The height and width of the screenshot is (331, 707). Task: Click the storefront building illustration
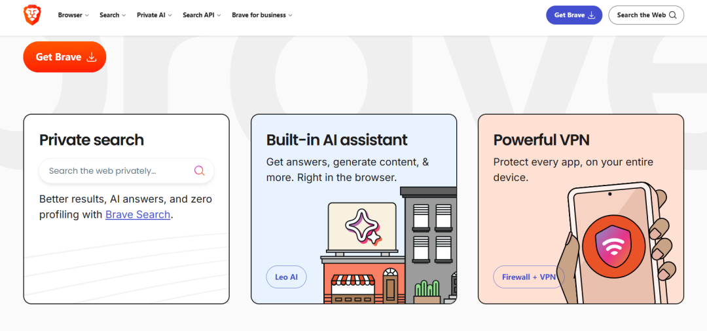363,280
